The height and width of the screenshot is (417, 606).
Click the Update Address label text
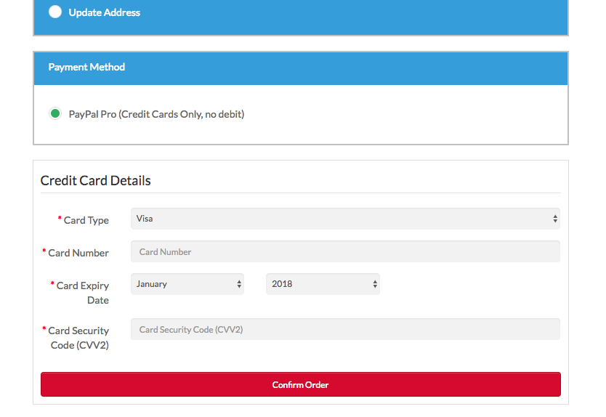tap(105, 12)
